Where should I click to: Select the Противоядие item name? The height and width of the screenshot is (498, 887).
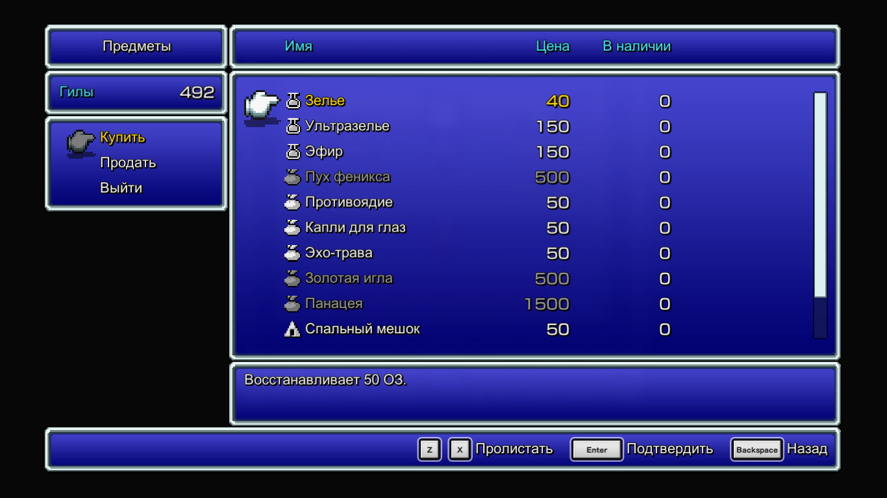(x=349, y=202)
